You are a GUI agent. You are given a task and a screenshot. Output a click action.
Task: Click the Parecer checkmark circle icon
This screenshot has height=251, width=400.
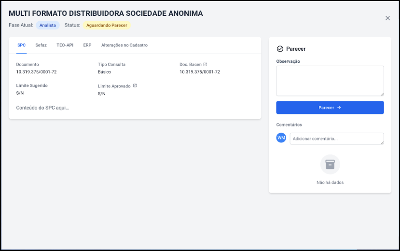pos(280,49)
